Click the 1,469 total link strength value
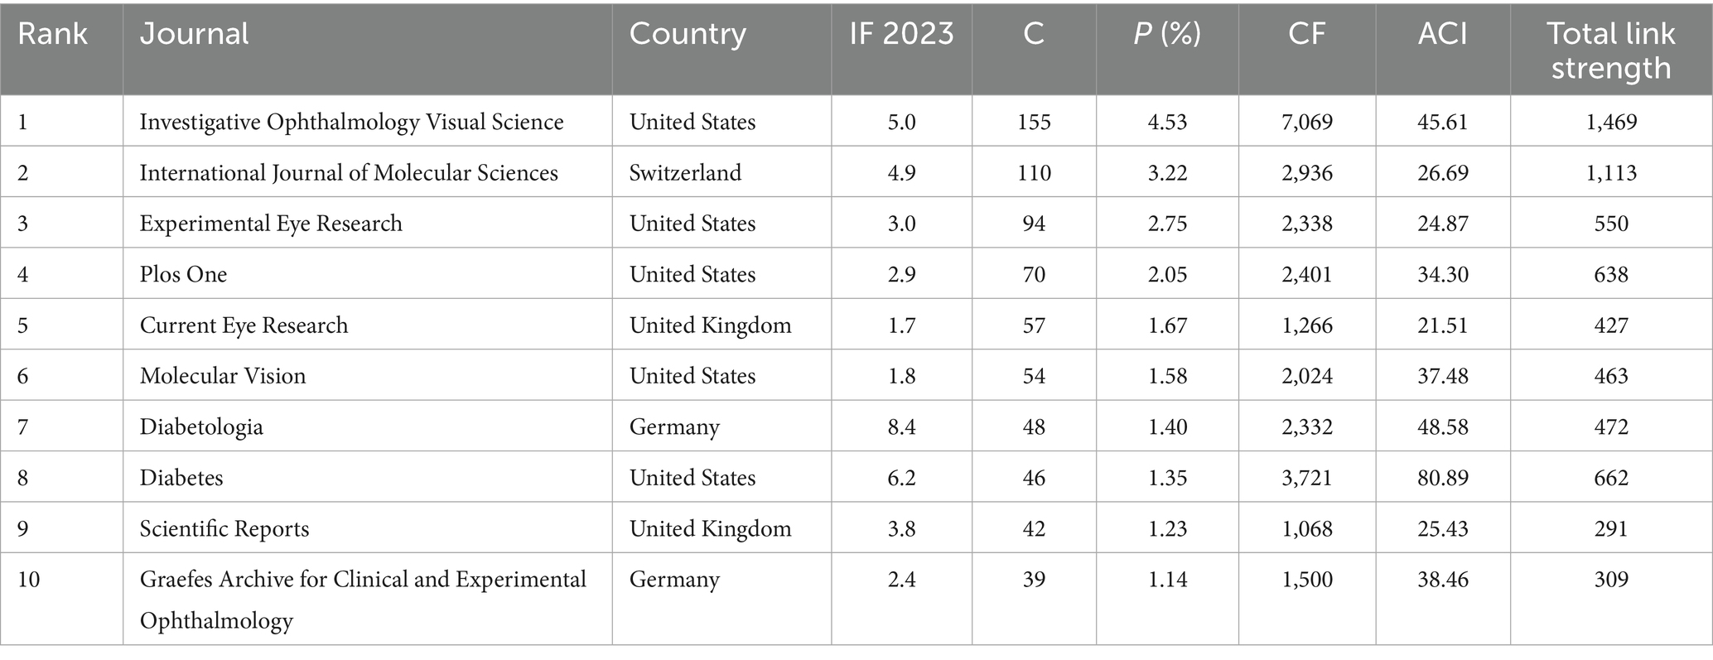The image size is (1713, 660). pyautogui.click(x=1611, y=122)
